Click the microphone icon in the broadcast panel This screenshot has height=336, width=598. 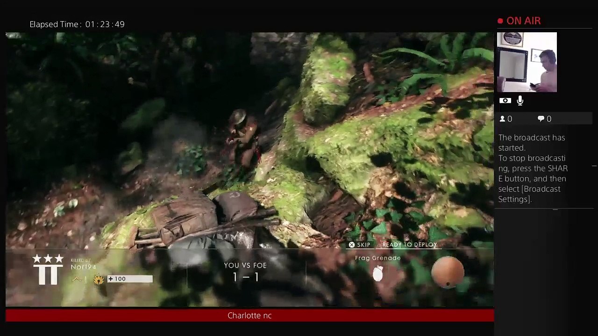pyautogui.click(x=520, y=101)
